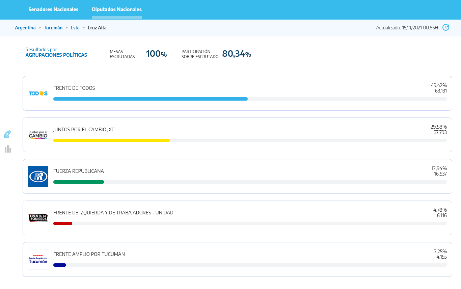Select the JUNTOS POR EL CAMBIO JXC name
The image size is (461, 289).
(x=84, y=130)
